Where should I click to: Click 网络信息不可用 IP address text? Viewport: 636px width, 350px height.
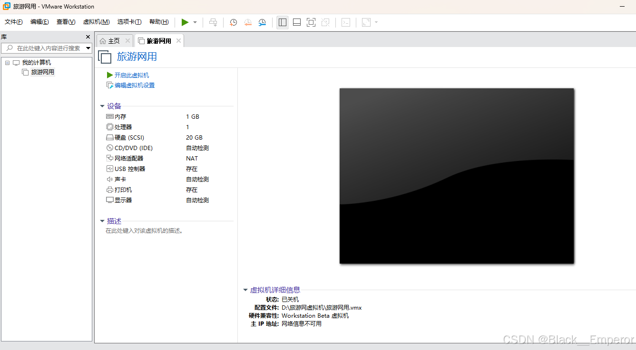[302, 324]
